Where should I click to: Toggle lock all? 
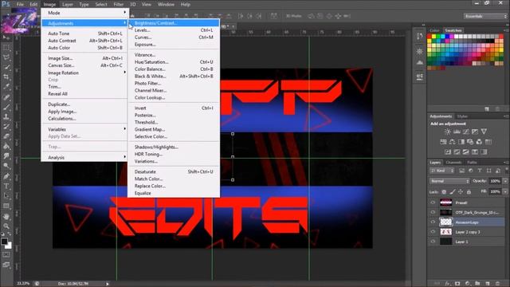469,192
